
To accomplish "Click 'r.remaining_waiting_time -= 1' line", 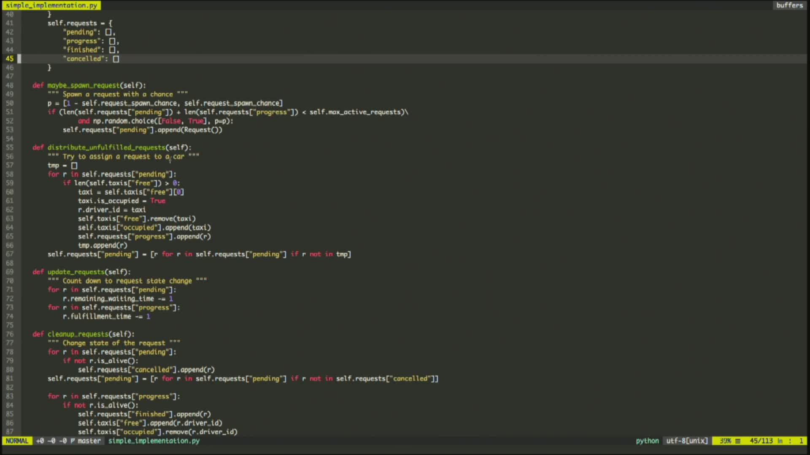I will (x=118, y=299).
